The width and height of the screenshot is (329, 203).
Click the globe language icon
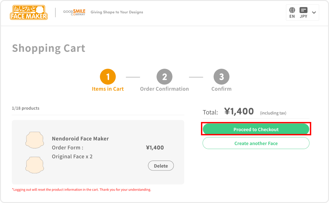(x=292, y=10)
